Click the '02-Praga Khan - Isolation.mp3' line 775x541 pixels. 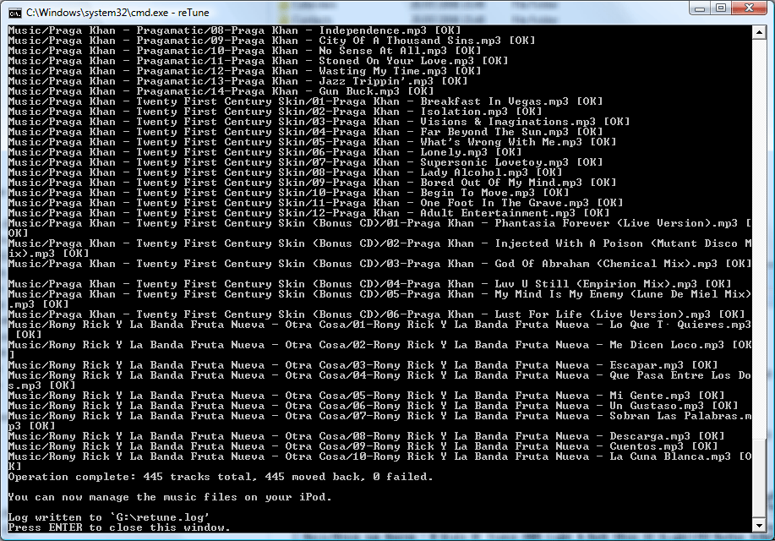[x=275, y=112]
